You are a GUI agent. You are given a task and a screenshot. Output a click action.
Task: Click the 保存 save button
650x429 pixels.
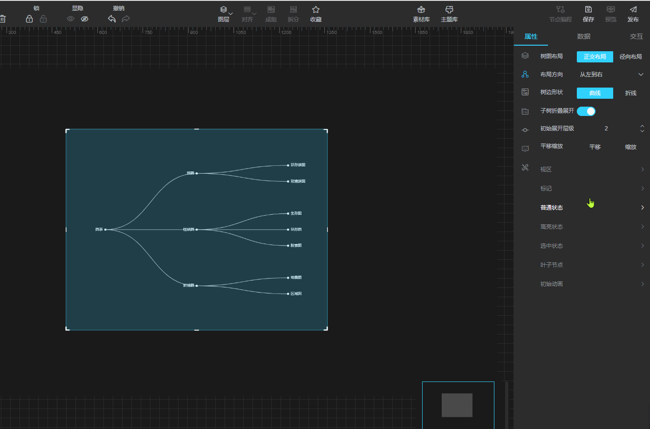588,14
